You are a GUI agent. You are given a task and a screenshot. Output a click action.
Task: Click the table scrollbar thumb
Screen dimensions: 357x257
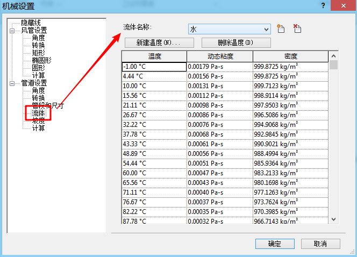[x=333, y=65]
